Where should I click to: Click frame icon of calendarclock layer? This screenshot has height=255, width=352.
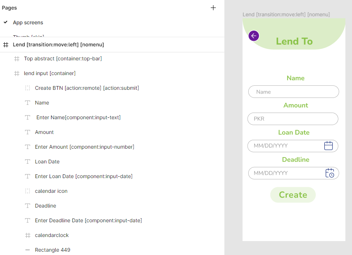coord(28,235)
